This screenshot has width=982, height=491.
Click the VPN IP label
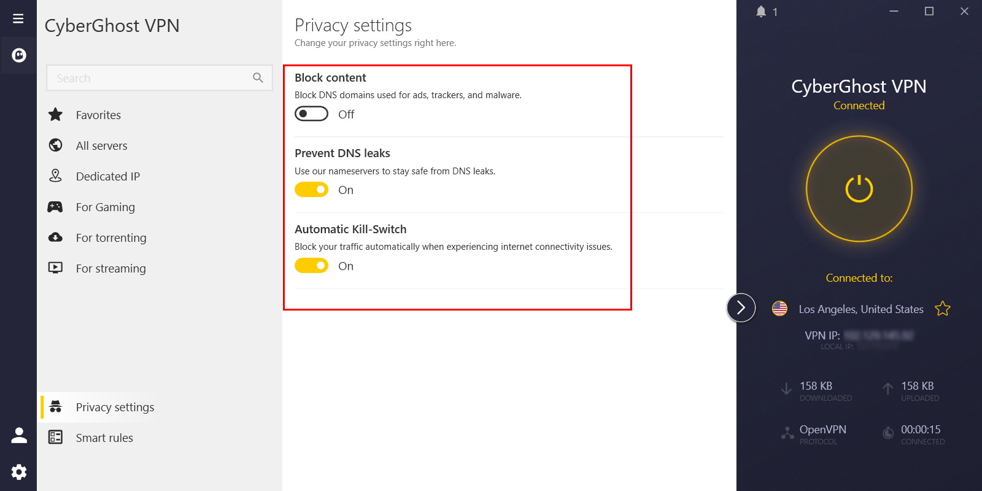[822, 336]
